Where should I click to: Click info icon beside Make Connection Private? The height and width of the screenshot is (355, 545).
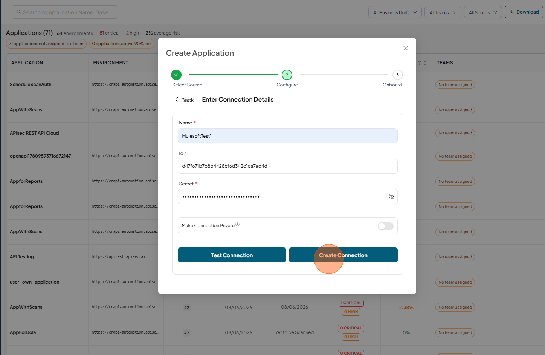(238, 225)
